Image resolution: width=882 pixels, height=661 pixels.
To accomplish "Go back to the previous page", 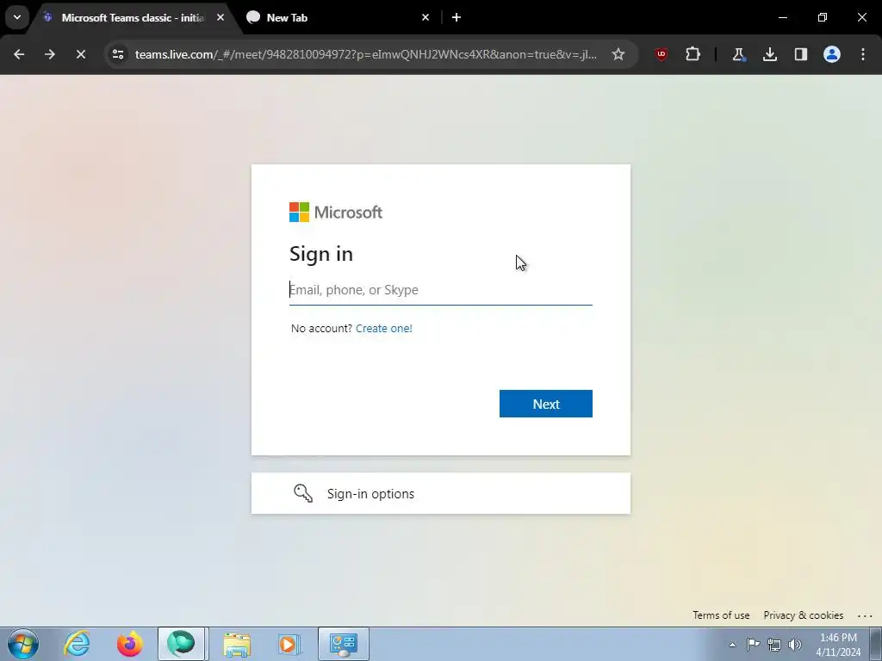I will click(19, 54).
